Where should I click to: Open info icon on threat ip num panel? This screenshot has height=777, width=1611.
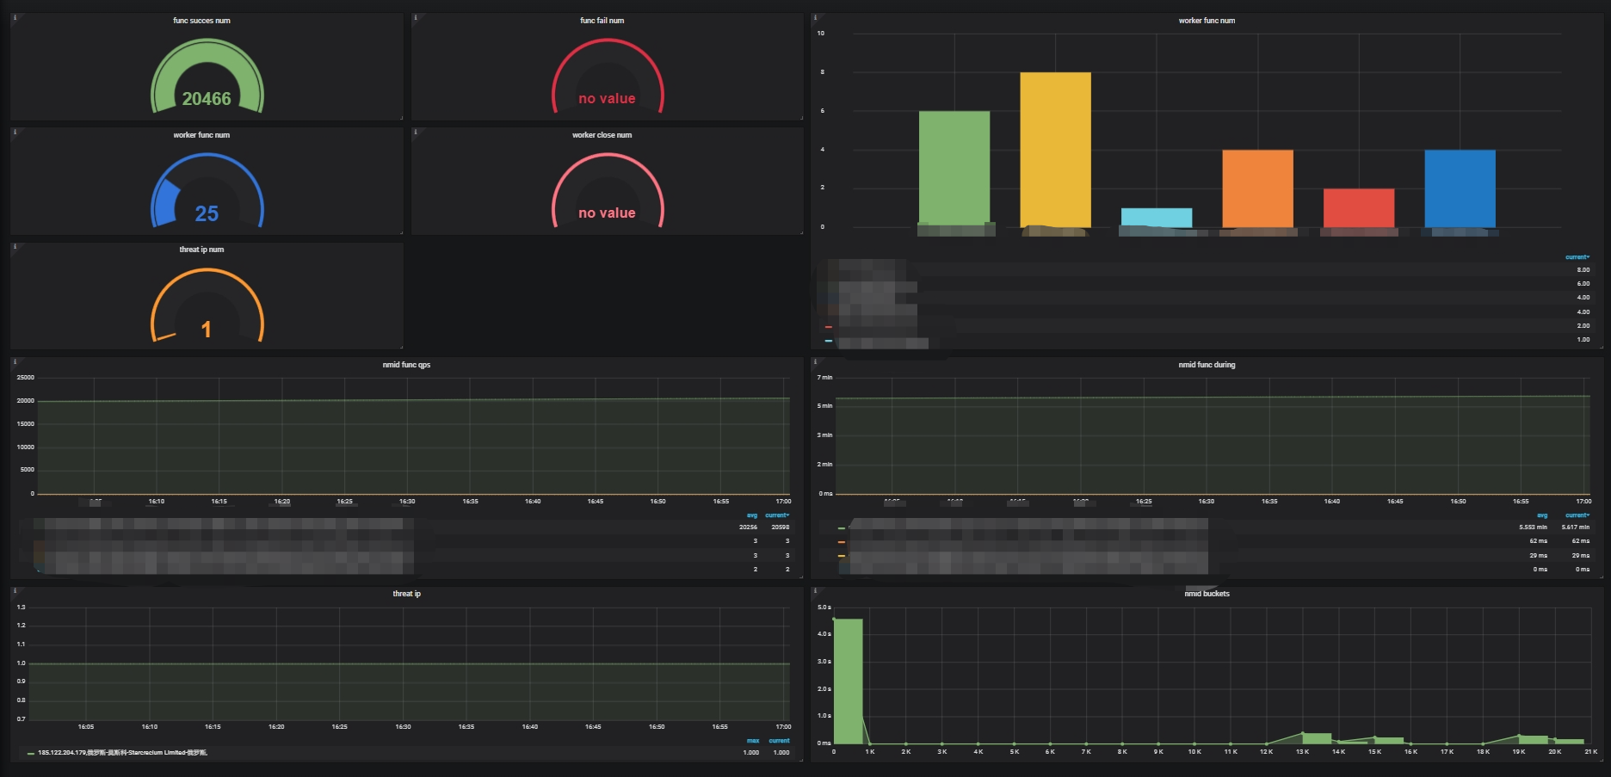click(x=15, y=246)
